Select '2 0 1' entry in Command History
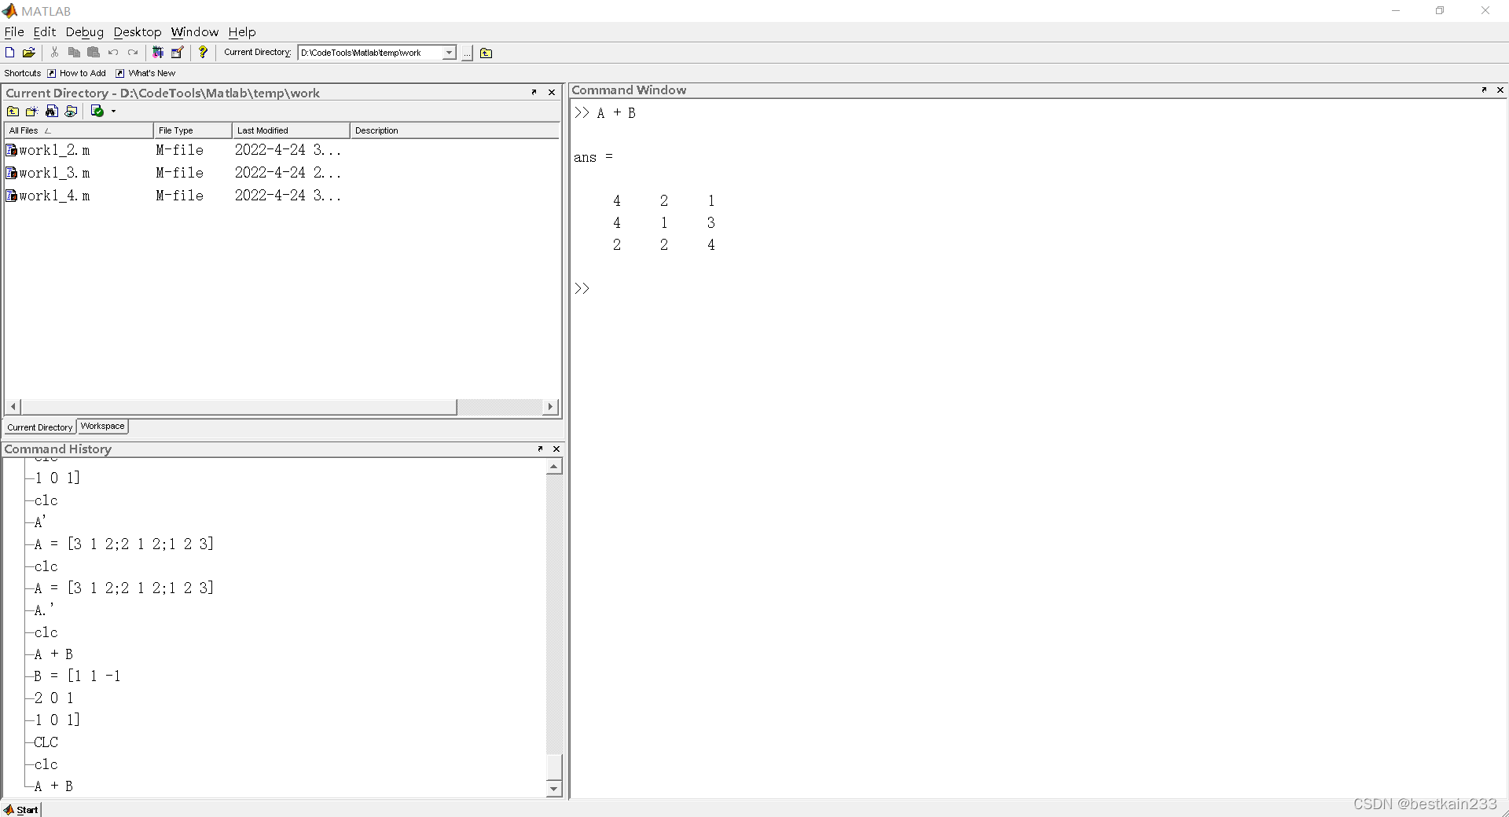Screen dimensions: 1509x817 (x=53, y=698)
